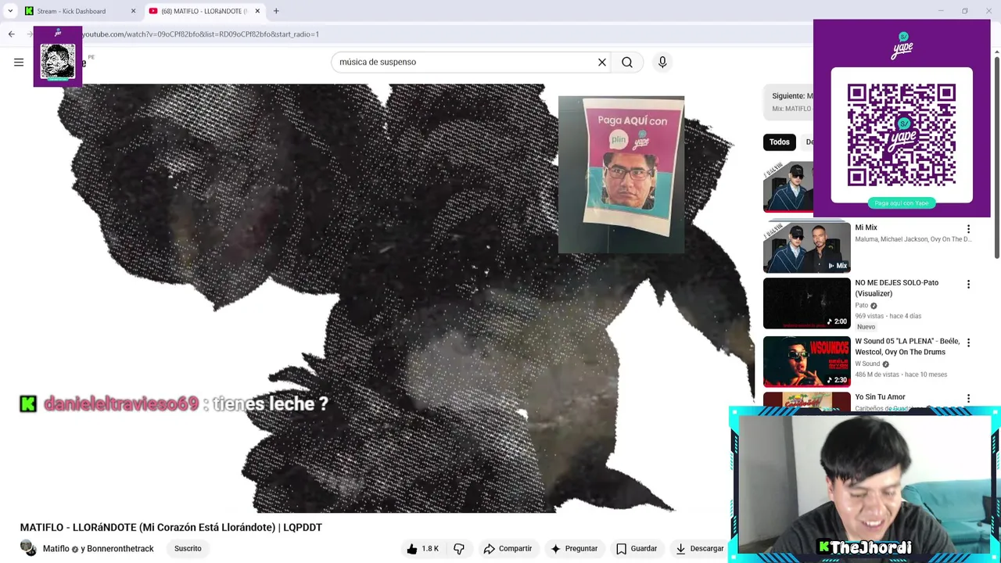
Task: Open a new browser tab
Action: [x=276, y=11]
